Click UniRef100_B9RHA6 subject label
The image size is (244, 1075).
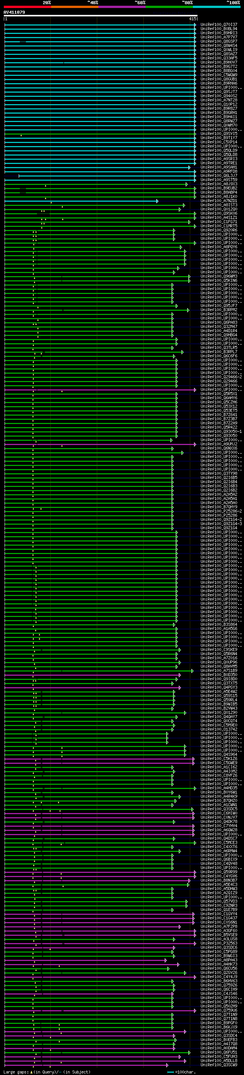[x=219, y=83]
